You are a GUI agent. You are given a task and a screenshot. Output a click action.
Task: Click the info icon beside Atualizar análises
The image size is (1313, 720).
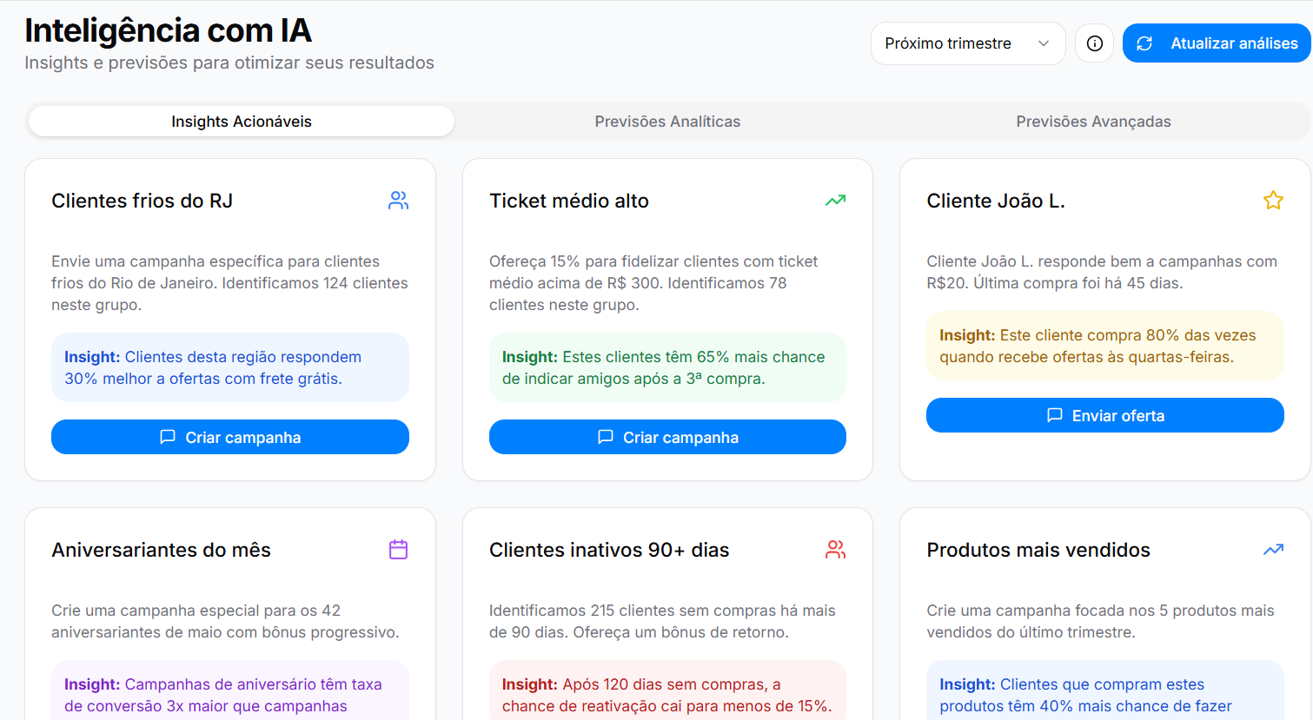pos(1094,43)
